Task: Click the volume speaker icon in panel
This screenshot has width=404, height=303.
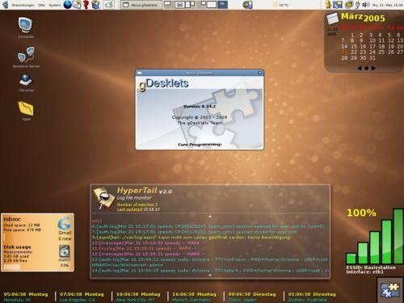Action: (x=365, y=5)
